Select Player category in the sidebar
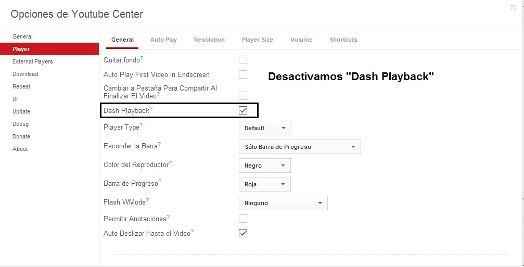The image size is (524, 267). point(49,49)
